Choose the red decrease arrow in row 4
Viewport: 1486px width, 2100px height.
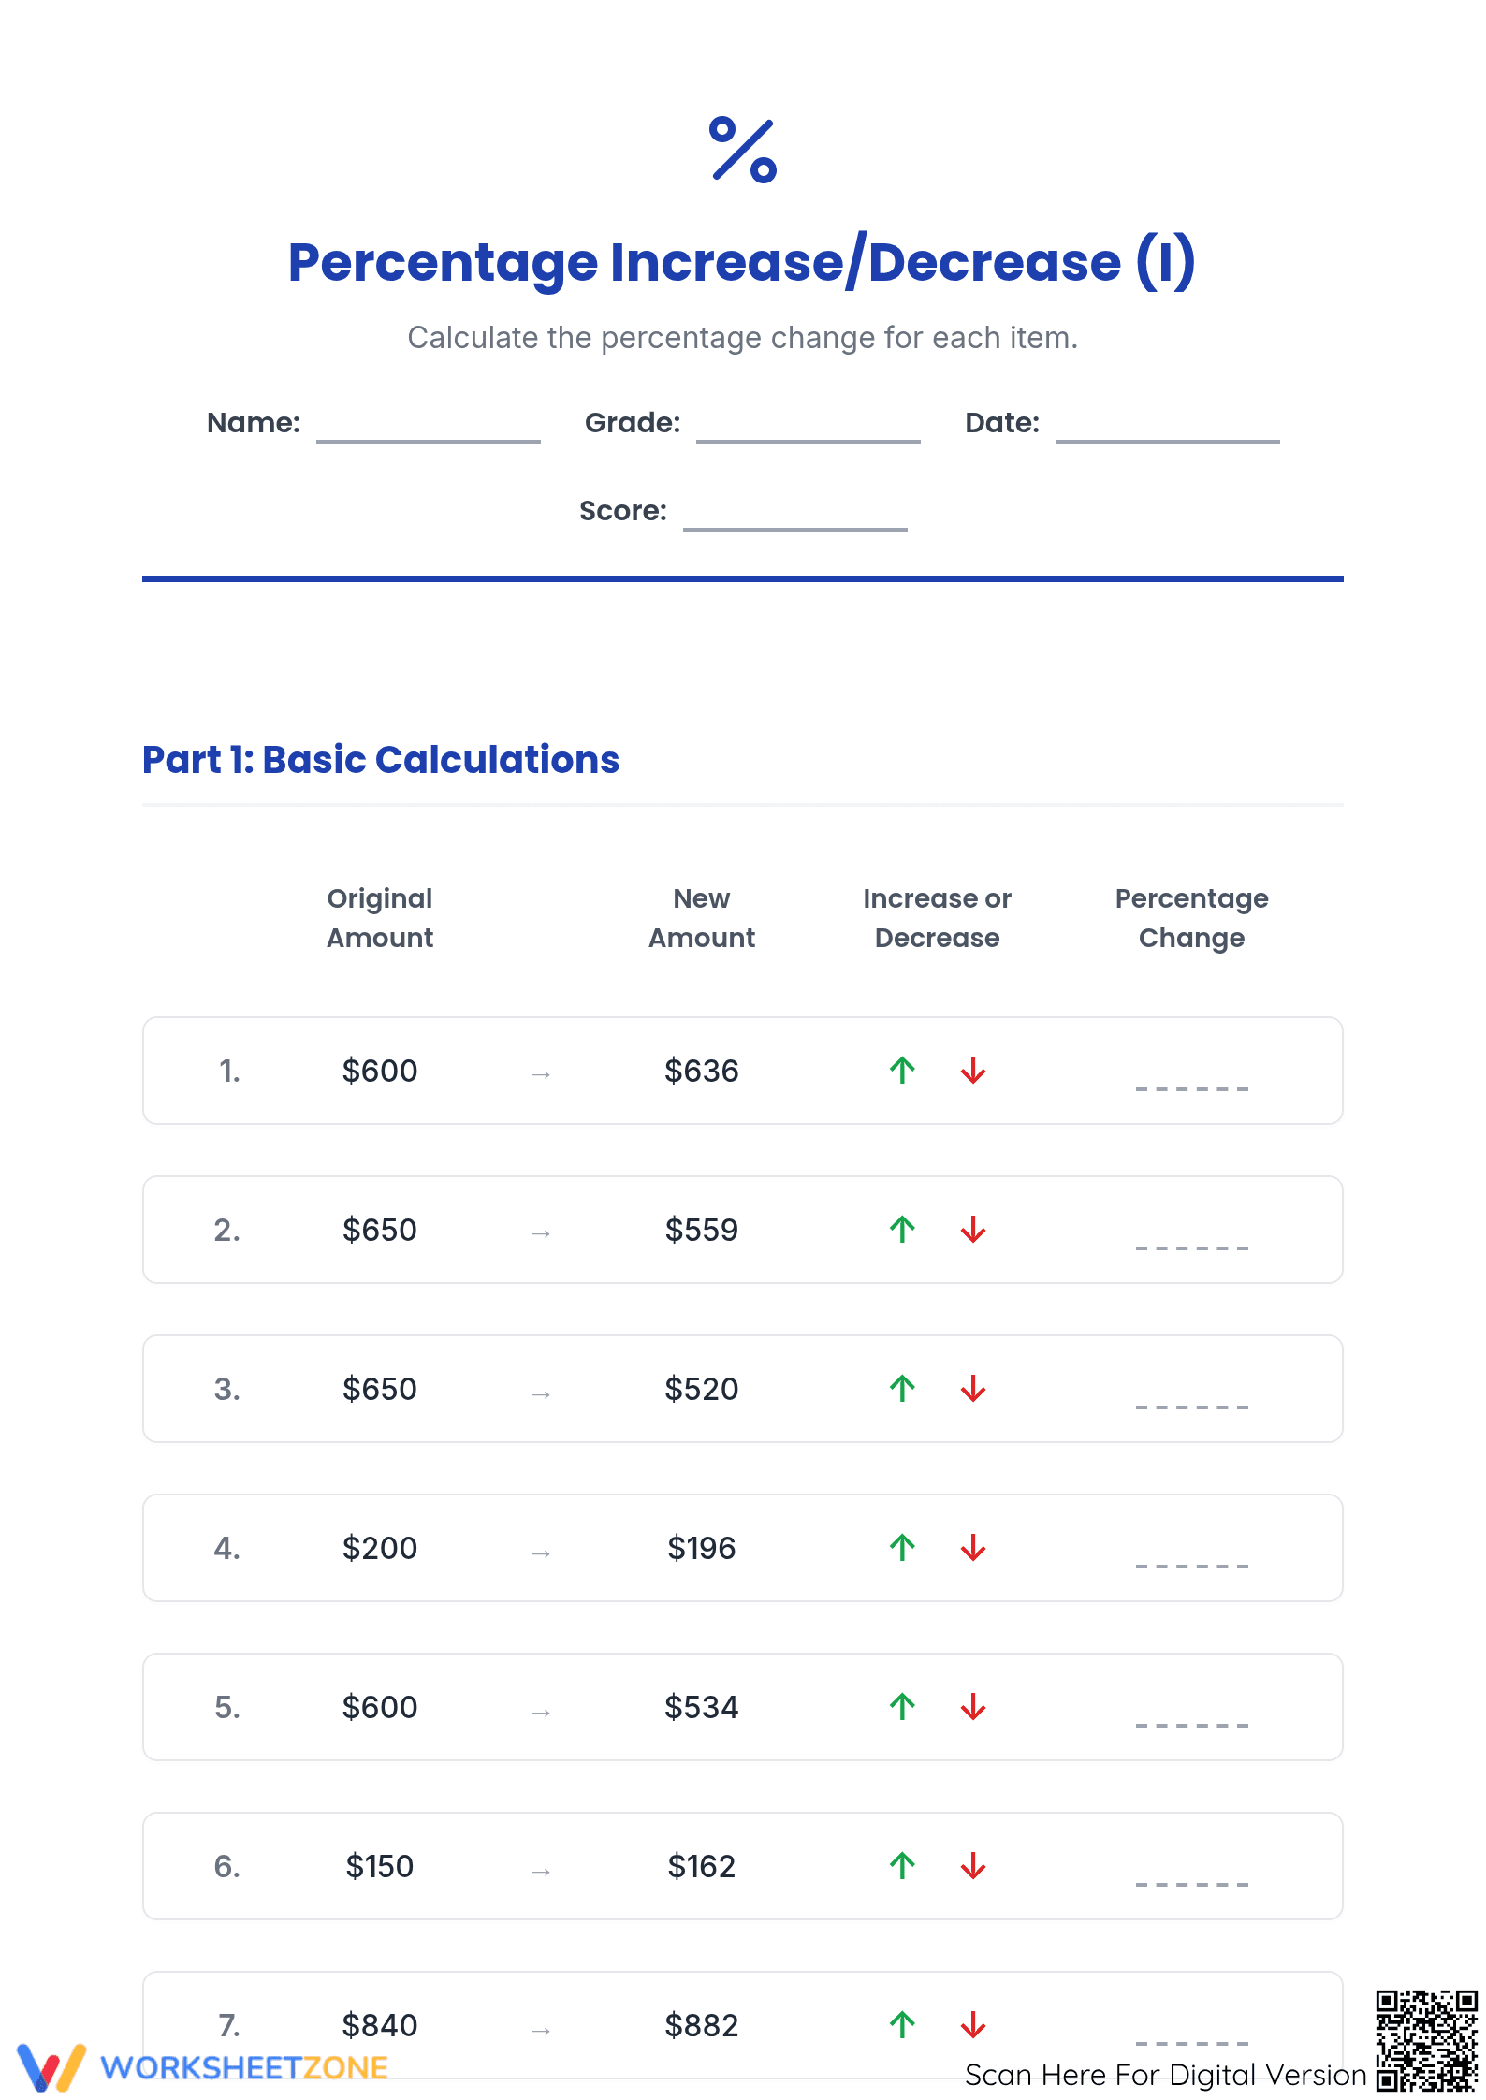point(973,1547)
